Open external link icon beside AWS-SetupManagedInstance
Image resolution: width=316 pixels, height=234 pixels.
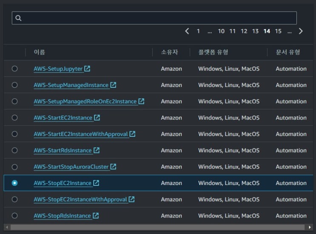[113, 85]
